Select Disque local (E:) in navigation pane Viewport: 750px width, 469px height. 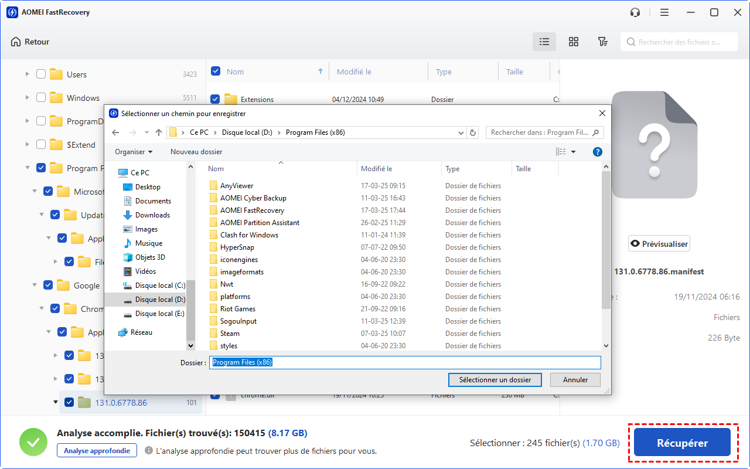[159, 314]
